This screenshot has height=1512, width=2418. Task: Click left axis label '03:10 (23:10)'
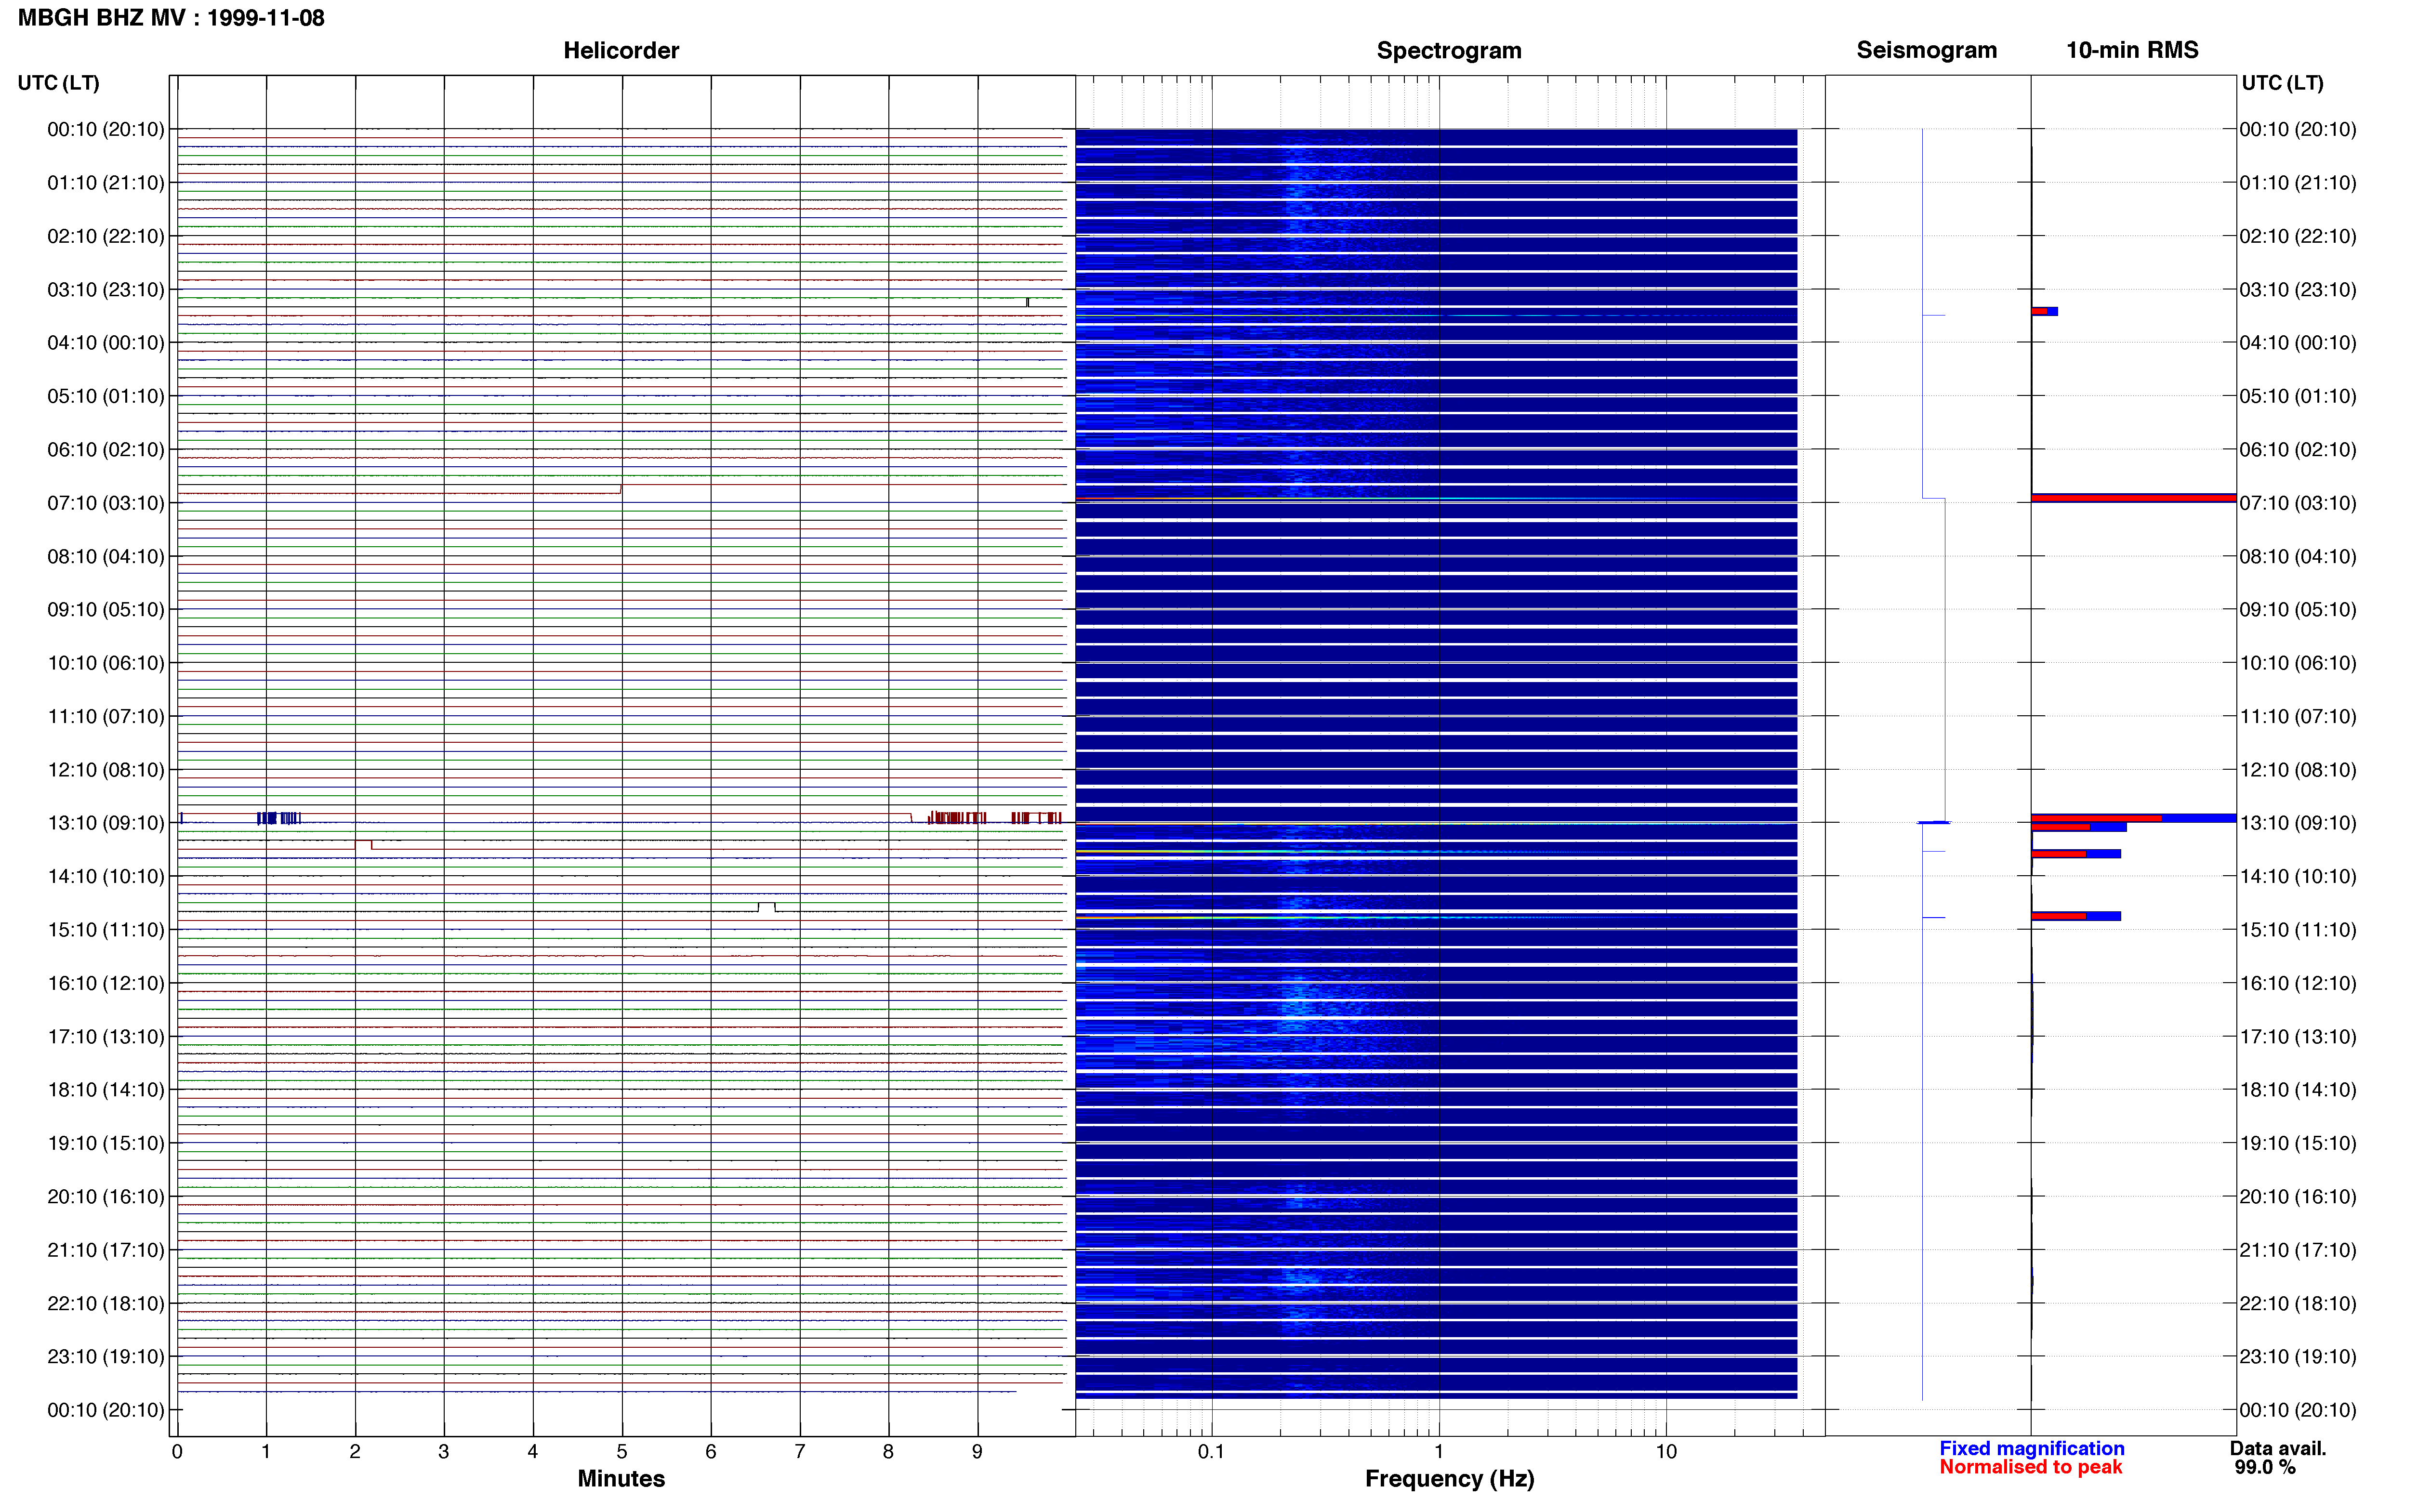pyautogui.click(x=106, y=289)
